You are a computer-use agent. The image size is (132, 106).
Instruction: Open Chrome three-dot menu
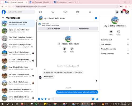click(130, 6)
